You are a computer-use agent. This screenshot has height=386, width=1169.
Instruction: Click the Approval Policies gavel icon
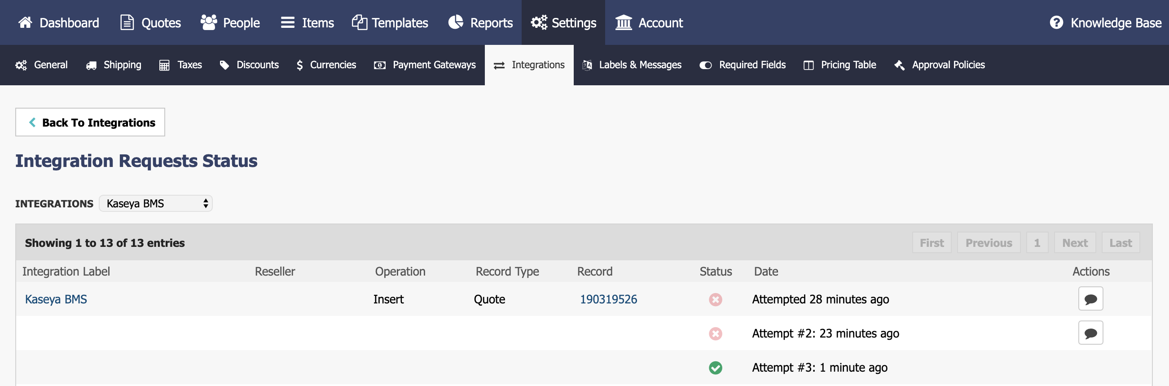coord(900,66)
